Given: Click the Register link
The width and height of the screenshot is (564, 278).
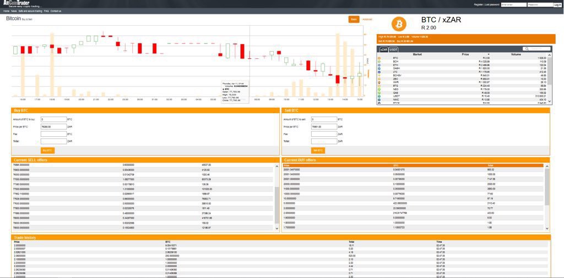Looking at the screenshot, I should 479,4.
